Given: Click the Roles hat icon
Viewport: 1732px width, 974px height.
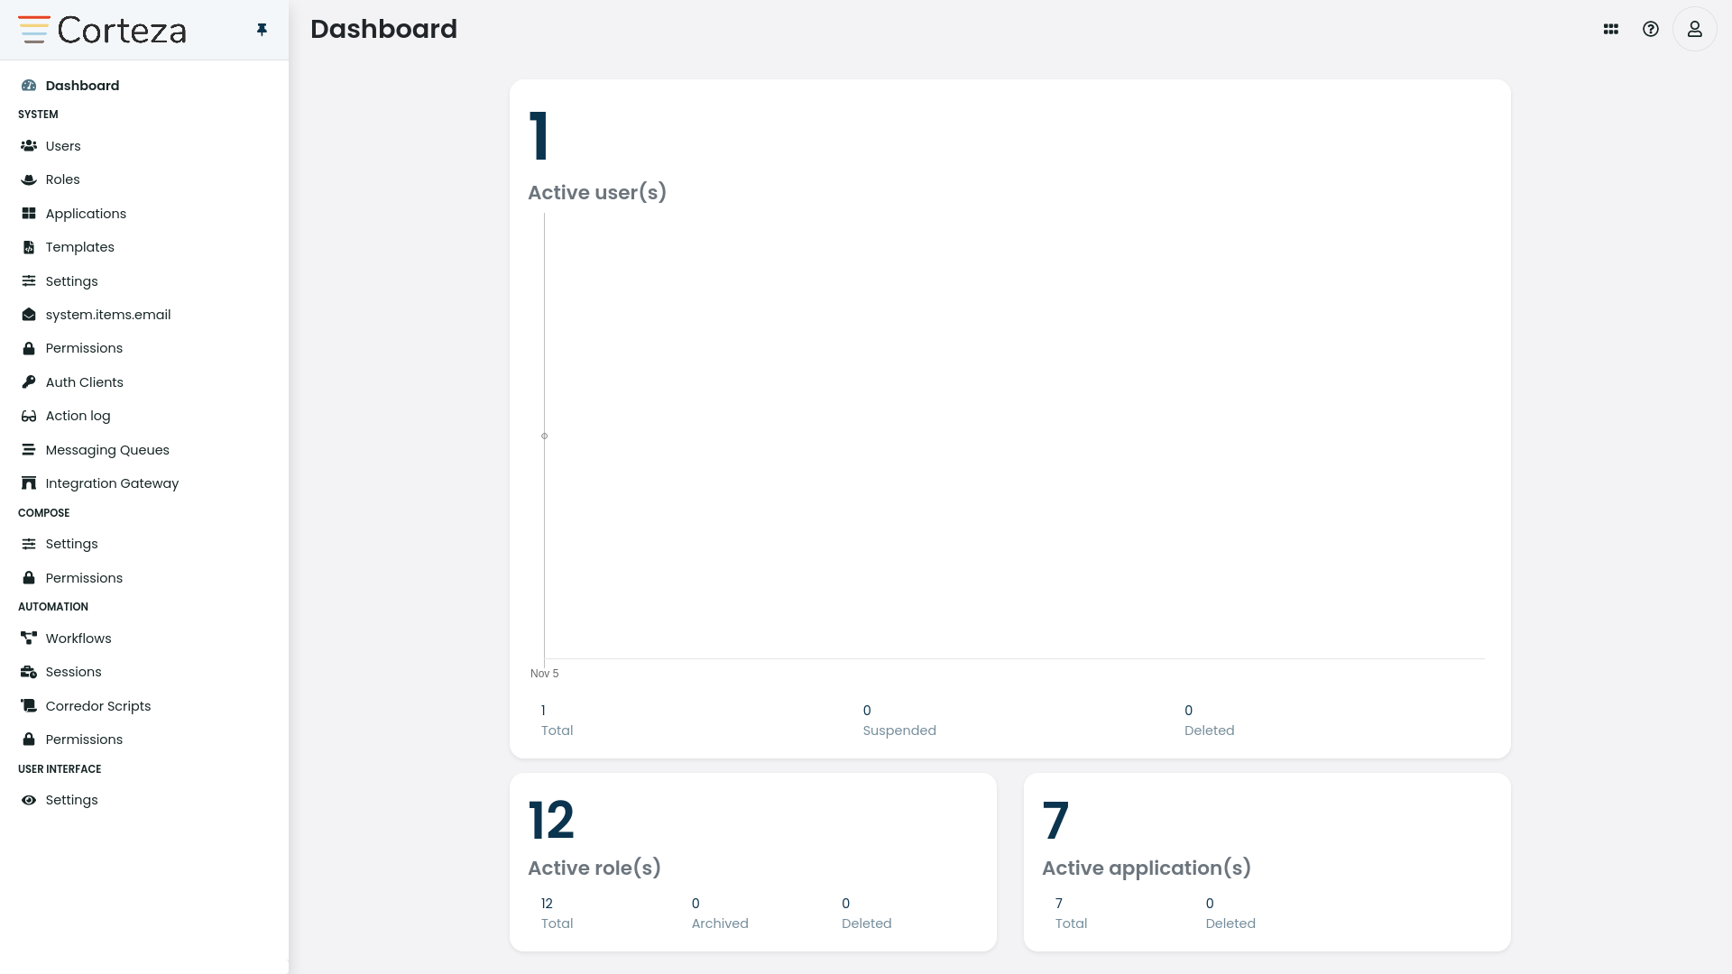Looking at the screenshot, I should [x=29, y=179].
